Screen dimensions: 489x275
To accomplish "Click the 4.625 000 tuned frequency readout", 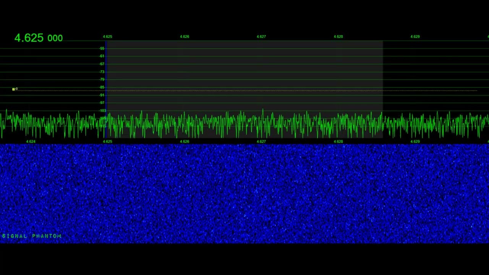I will (x=39, y=38).
